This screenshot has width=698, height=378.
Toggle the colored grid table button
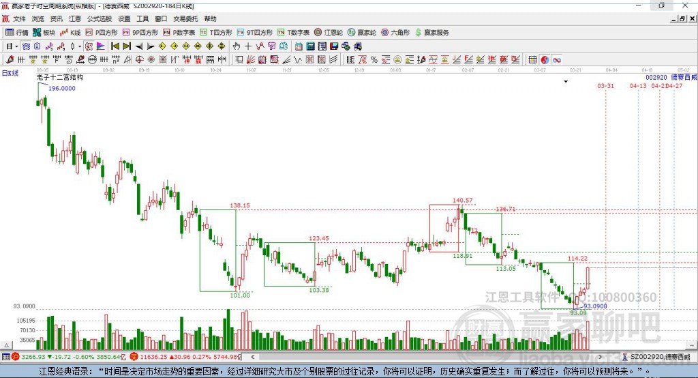pyautogui.click(x=532, y=60)
